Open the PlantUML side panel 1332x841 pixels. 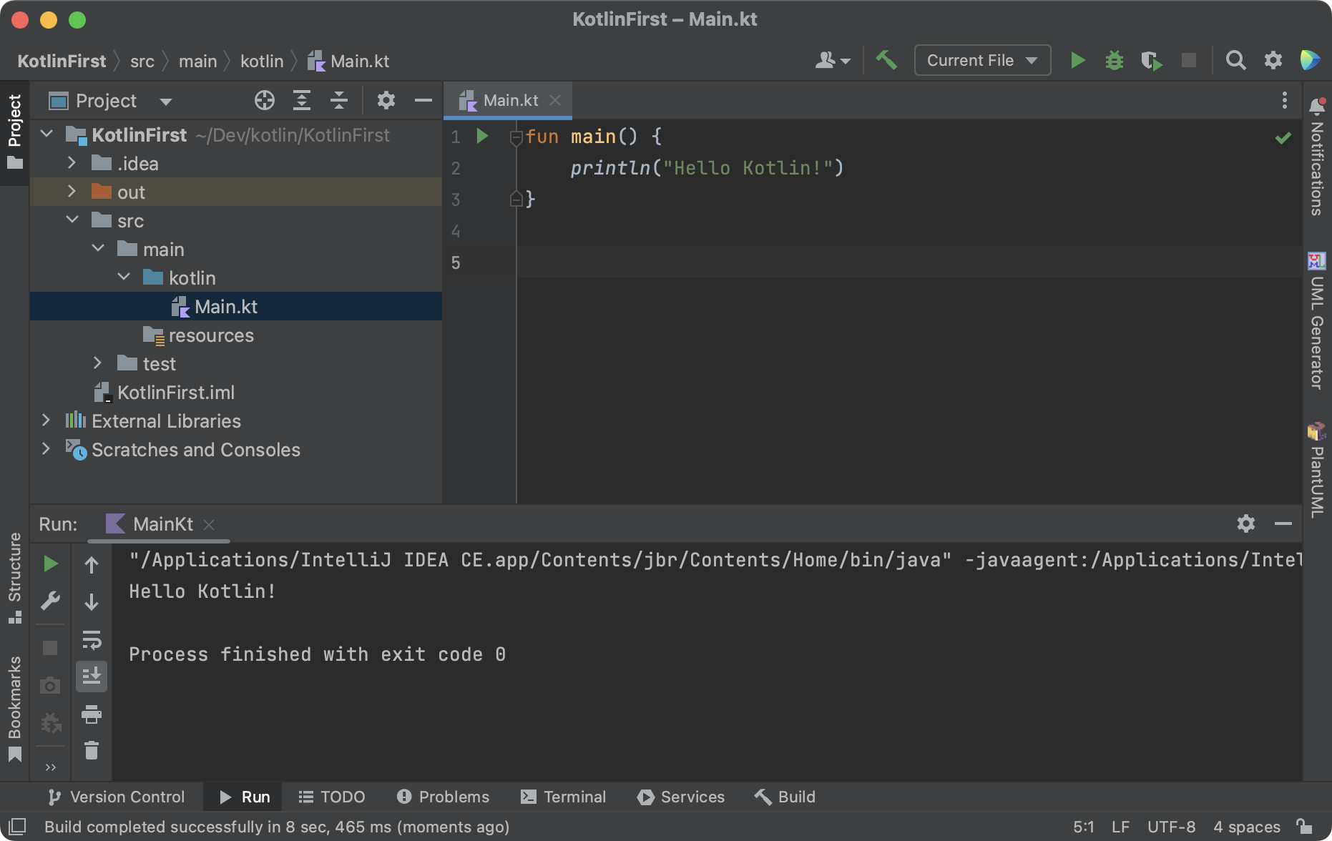pos(1317,470)
